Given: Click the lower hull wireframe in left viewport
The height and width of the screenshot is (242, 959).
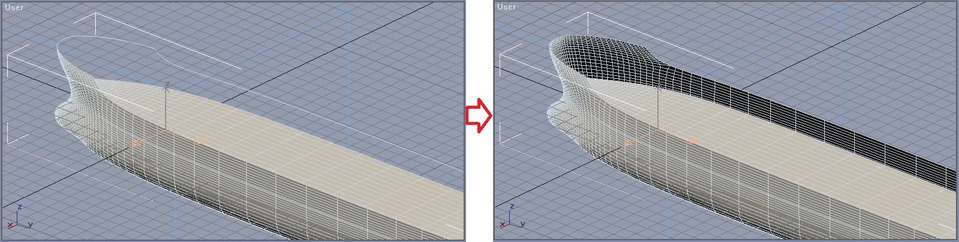Looking at the screenshot, I should pyautogui.click(x=240, y=191).
